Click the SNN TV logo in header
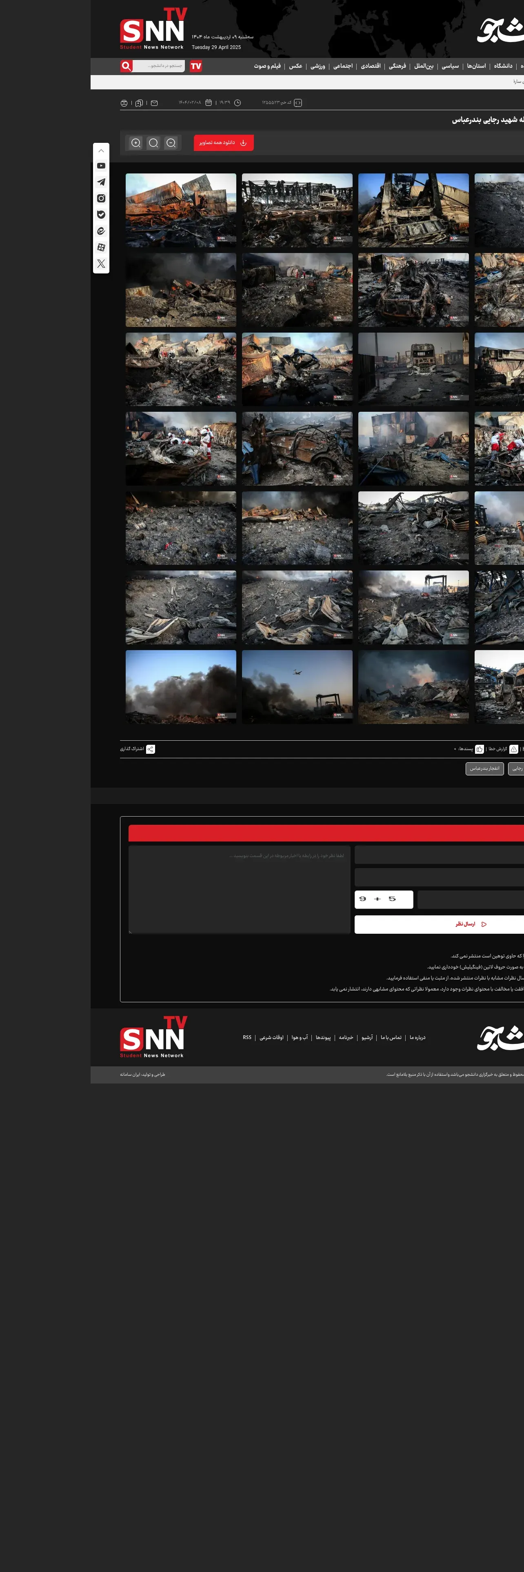This screenshot has width=524, height=1572. click(x=153, y=29)
